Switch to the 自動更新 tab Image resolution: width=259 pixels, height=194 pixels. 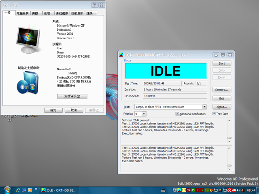coord(77,13)
